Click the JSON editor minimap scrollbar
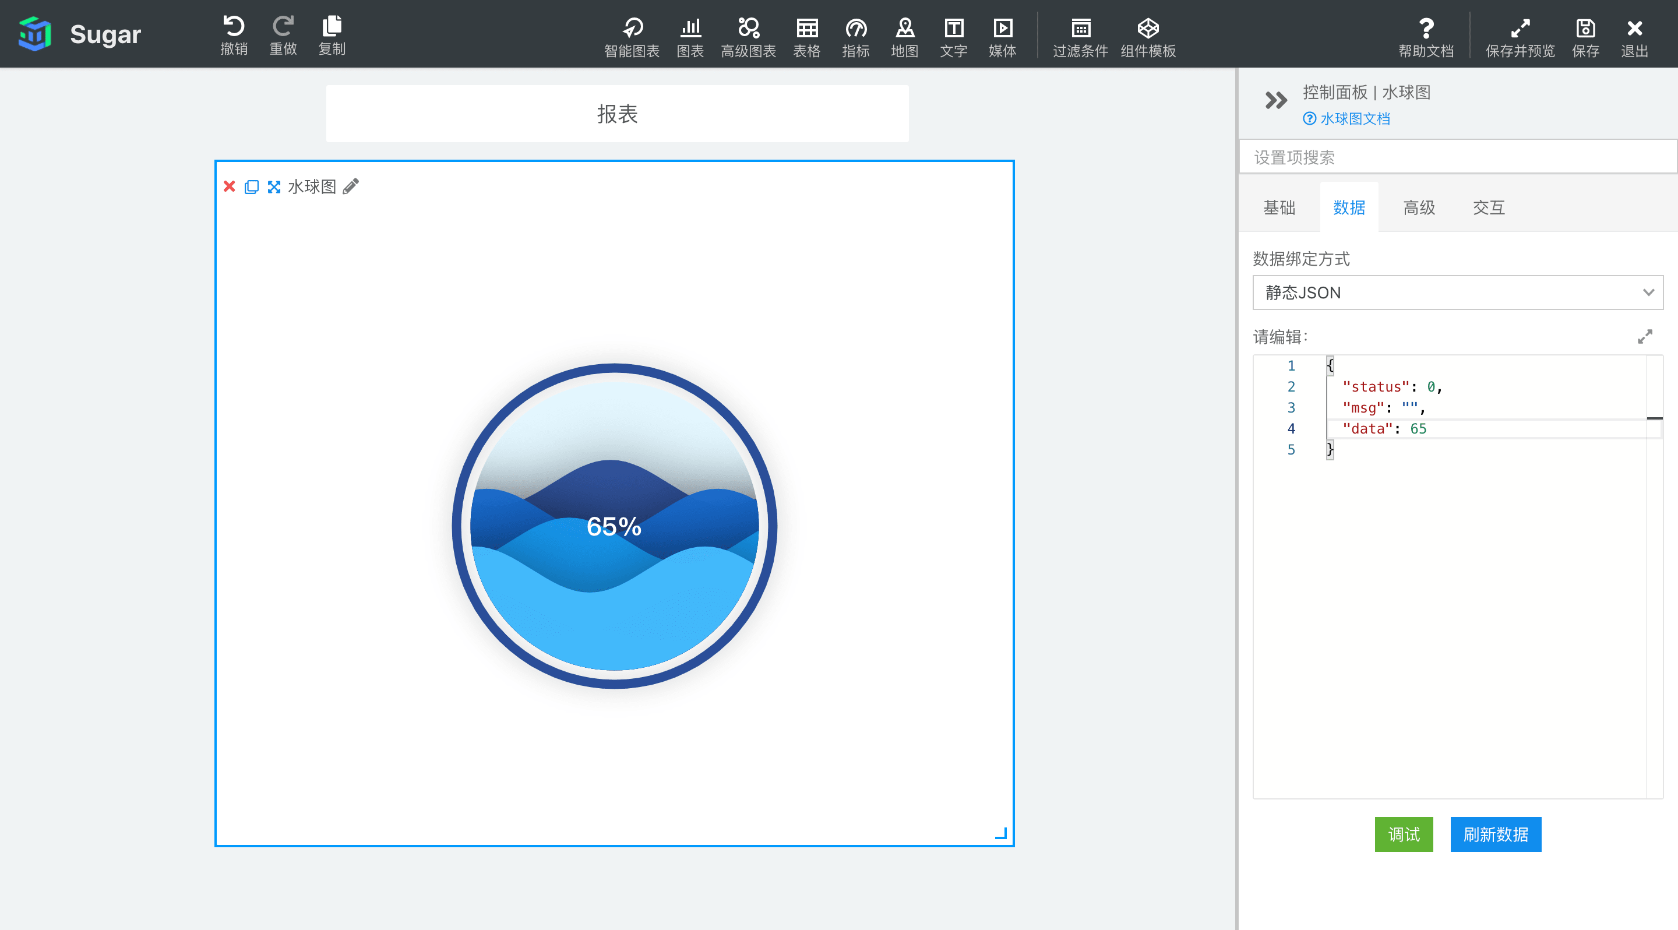Image resolution: width=1678 pixels, height=930 pixels. 1655,576
